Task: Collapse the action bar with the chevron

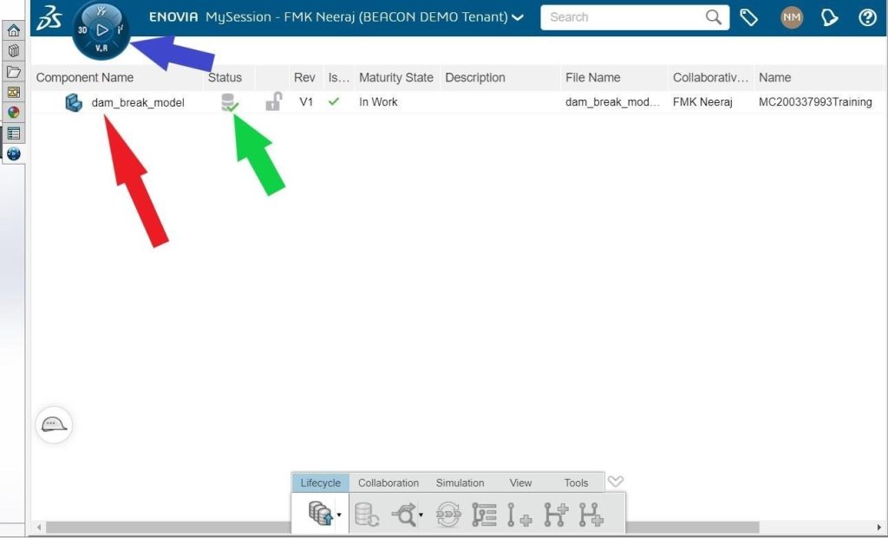Action: pyautogui.click(x=615, y=482)
